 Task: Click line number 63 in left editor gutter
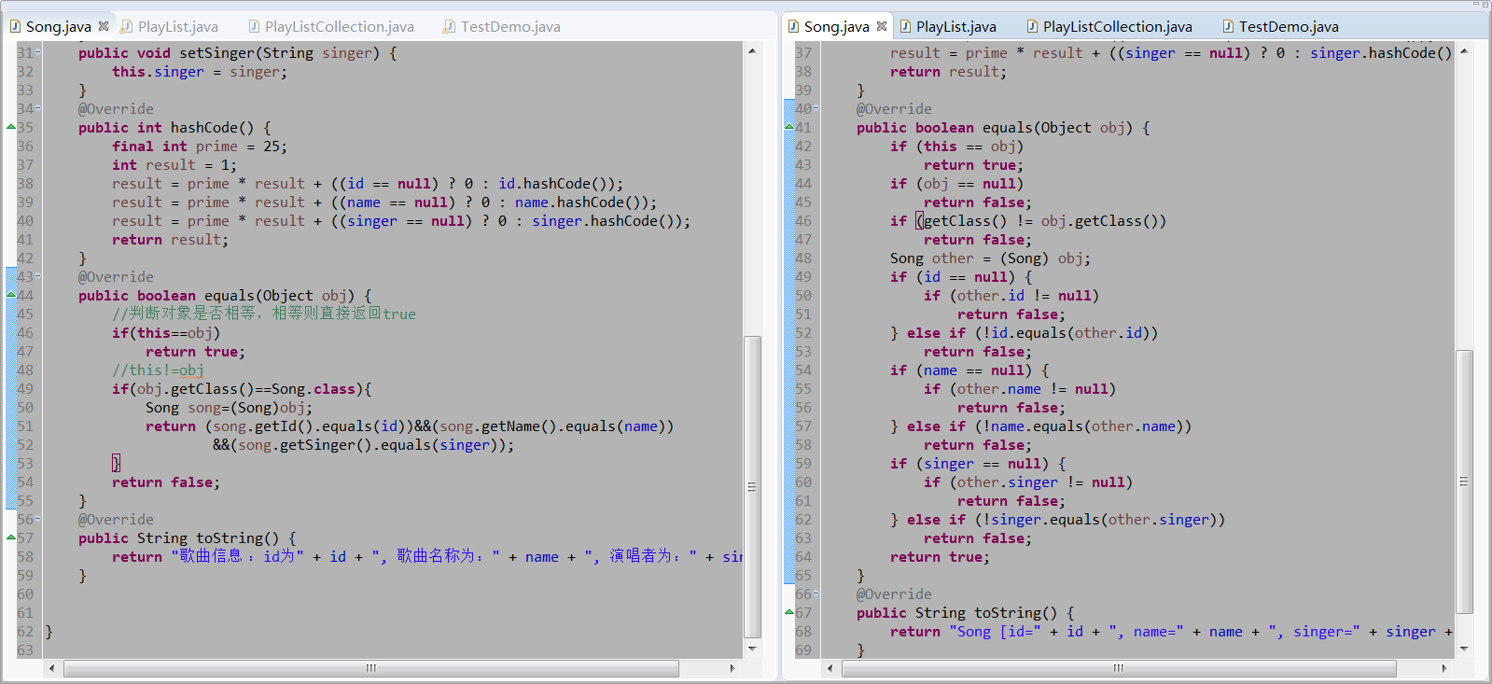tap(25, 650)
